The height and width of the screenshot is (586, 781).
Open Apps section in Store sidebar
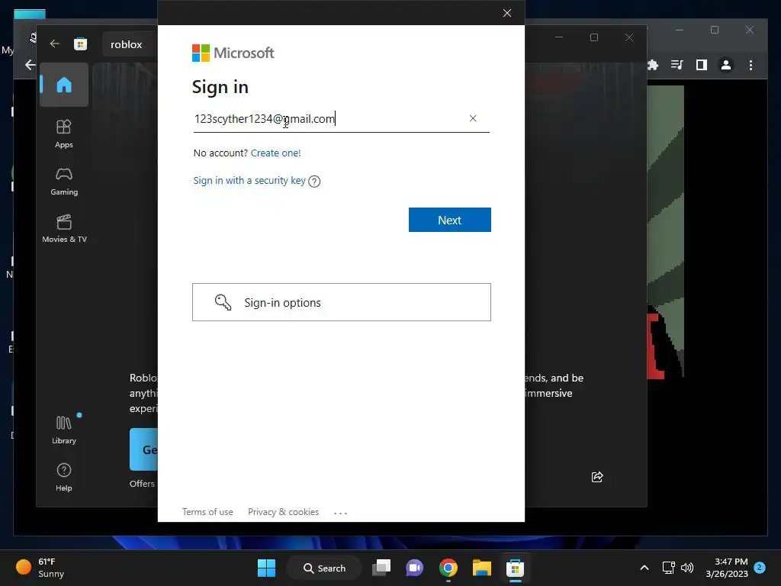(64, 134)
